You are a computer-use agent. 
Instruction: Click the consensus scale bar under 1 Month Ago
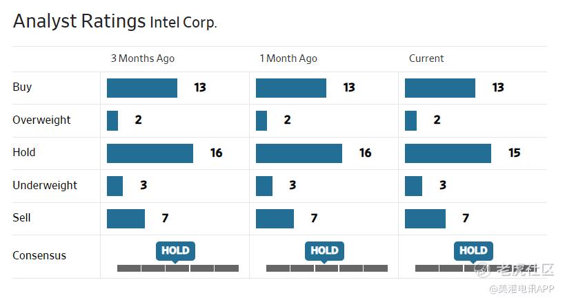327,268
